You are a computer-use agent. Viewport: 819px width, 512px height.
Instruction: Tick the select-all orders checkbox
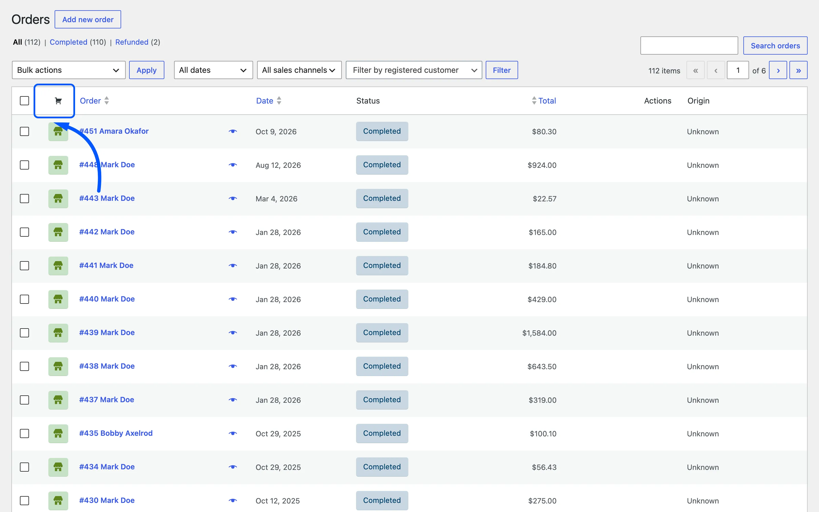pos(24,101)
